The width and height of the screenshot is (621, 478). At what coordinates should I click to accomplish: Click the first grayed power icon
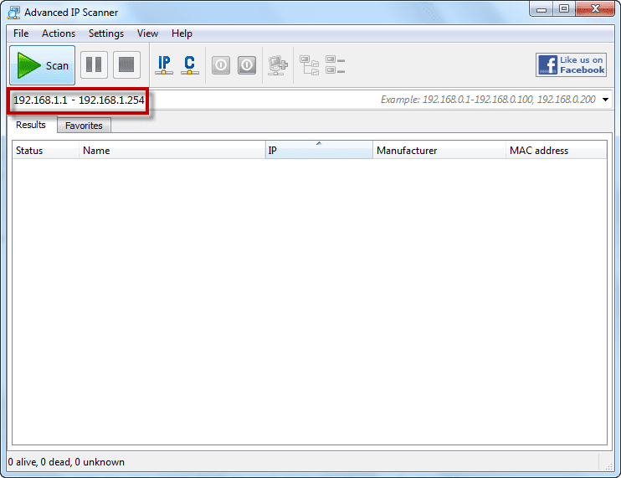click(x=220, y=65)
